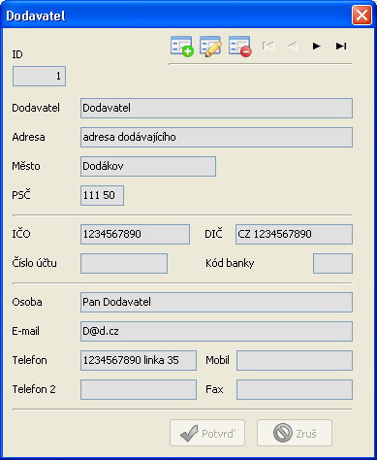Click the IČO field 1234567890

[x=135, y=234]
